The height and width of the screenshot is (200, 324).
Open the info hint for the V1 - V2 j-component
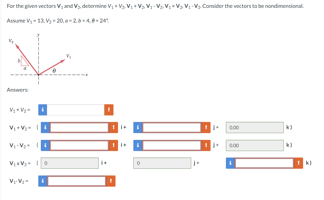point(137,145)
